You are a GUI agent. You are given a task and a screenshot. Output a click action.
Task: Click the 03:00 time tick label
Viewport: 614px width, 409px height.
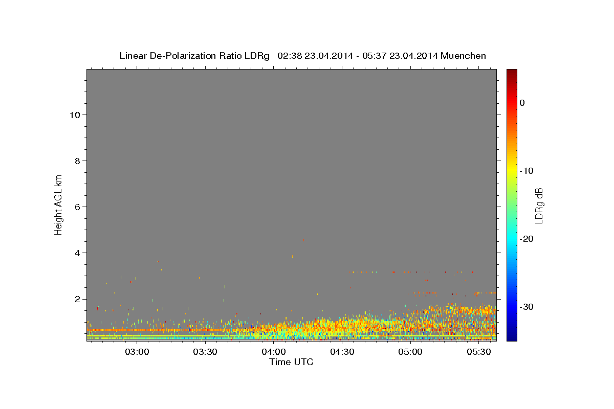(137, 352)
